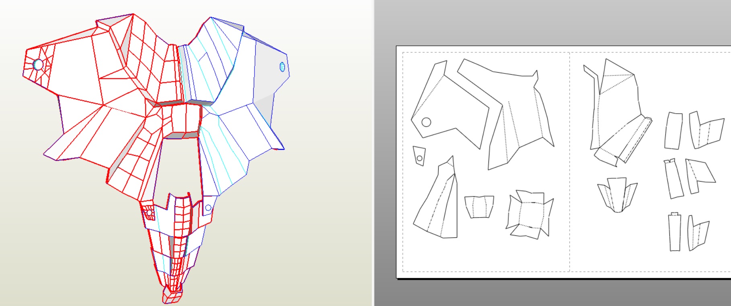Click the blue oval hole on the gray face of the 3D model

[x=282, y=67]
